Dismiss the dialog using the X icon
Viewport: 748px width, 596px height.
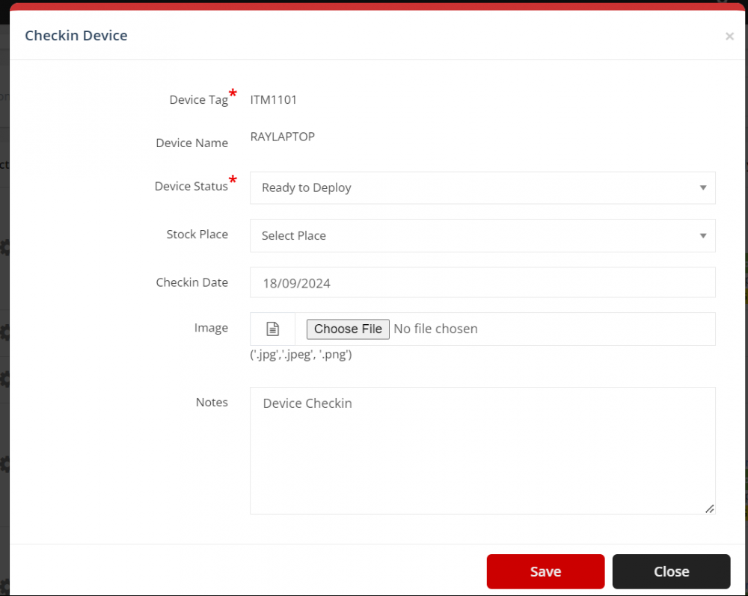click(x=729, y=36)
